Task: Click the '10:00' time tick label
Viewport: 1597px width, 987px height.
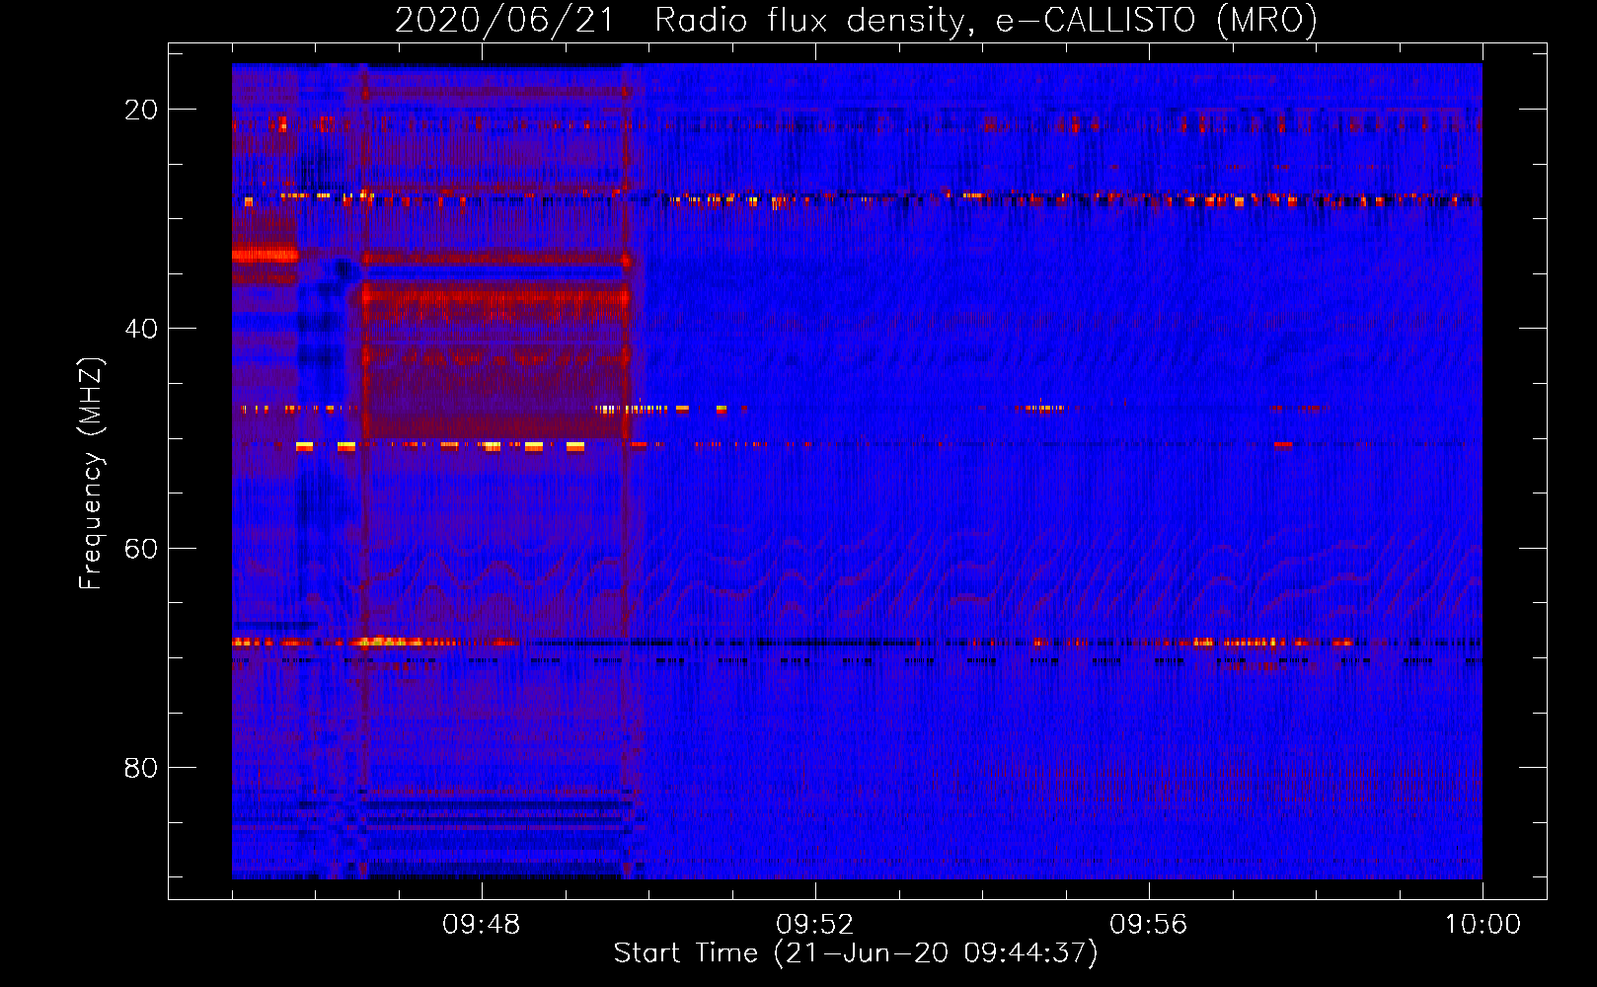Action: point(1483,925)
